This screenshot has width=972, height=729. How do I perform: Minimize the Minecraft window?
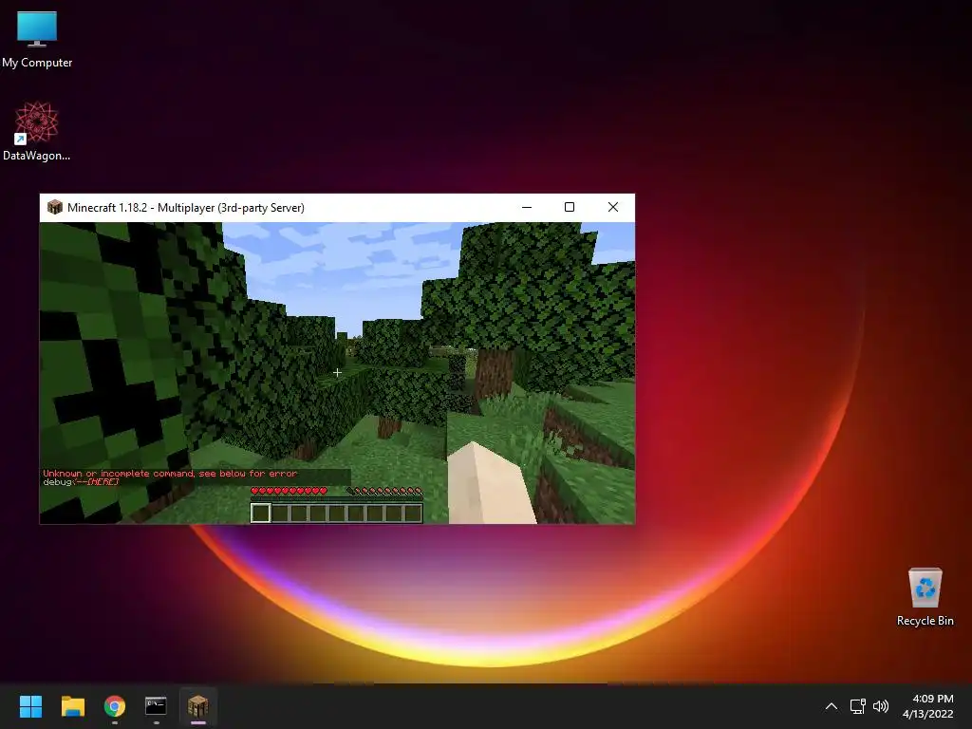(x=527, y=207)
